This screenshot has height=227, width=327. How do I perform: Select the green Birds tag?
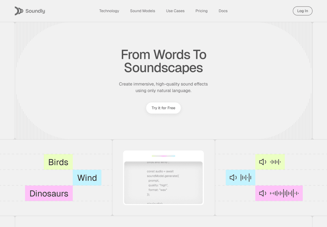coord(58,162)
